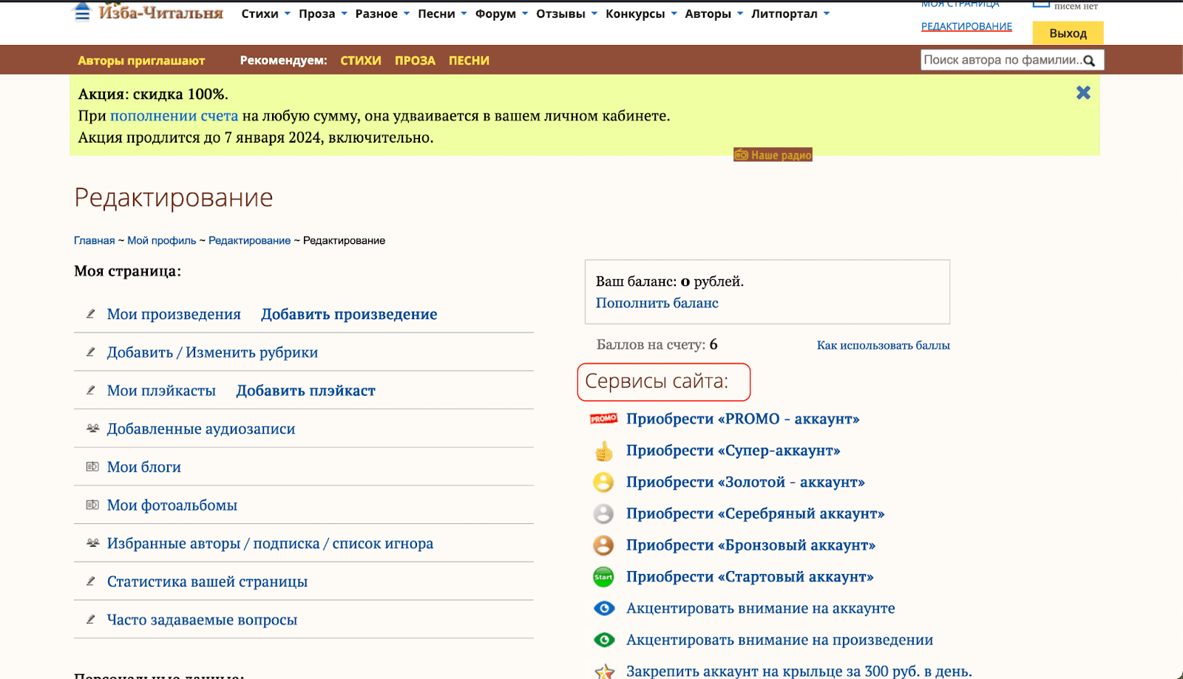Open recommended ПРОЗА in the brown bar

coord(415,61)
